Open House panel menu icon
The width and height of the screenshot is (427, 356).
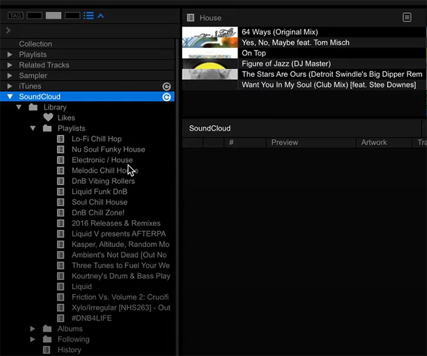point(407,18)
